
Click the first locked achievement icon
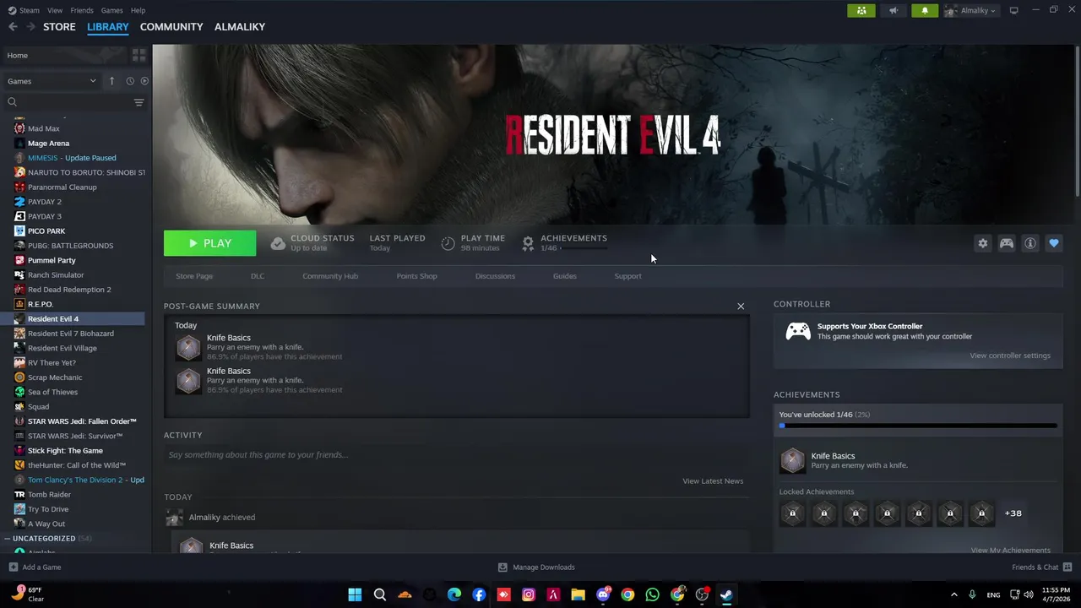click(792, 513)
